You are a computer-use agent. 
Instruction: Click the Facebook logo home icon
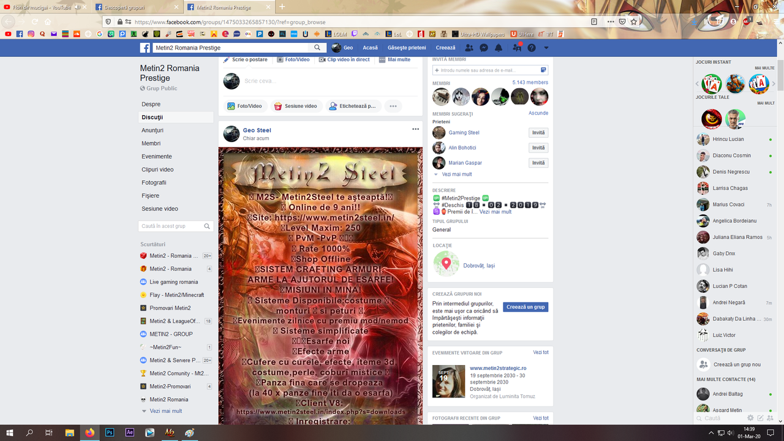click(145, 48)
